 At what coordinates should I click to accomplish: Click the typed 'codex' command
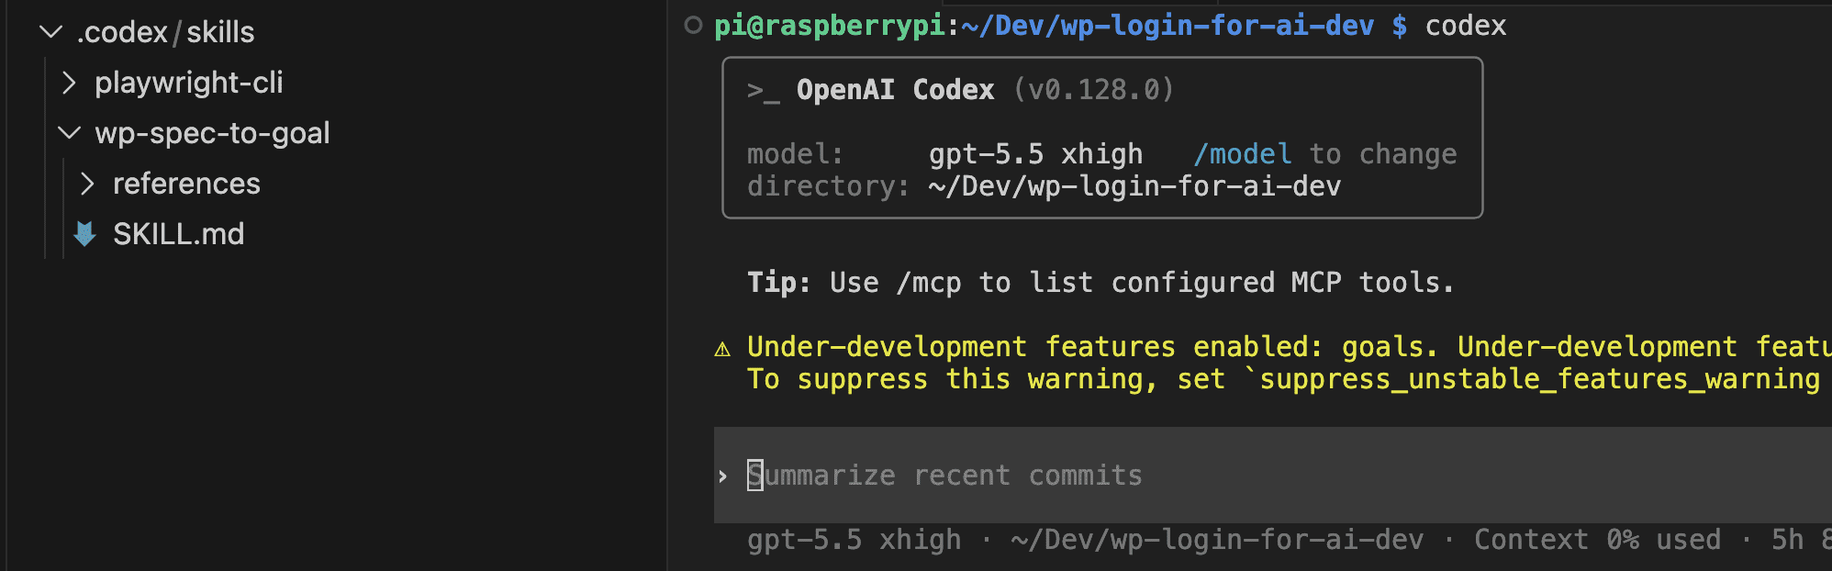(x=1466, y=26)
